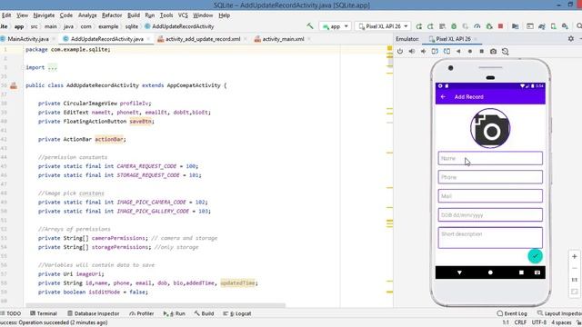This screenshot has height=327, width=582.
Task: Click the DOB dd/mm/yyyy field in emulator
Action: [490, 215]
